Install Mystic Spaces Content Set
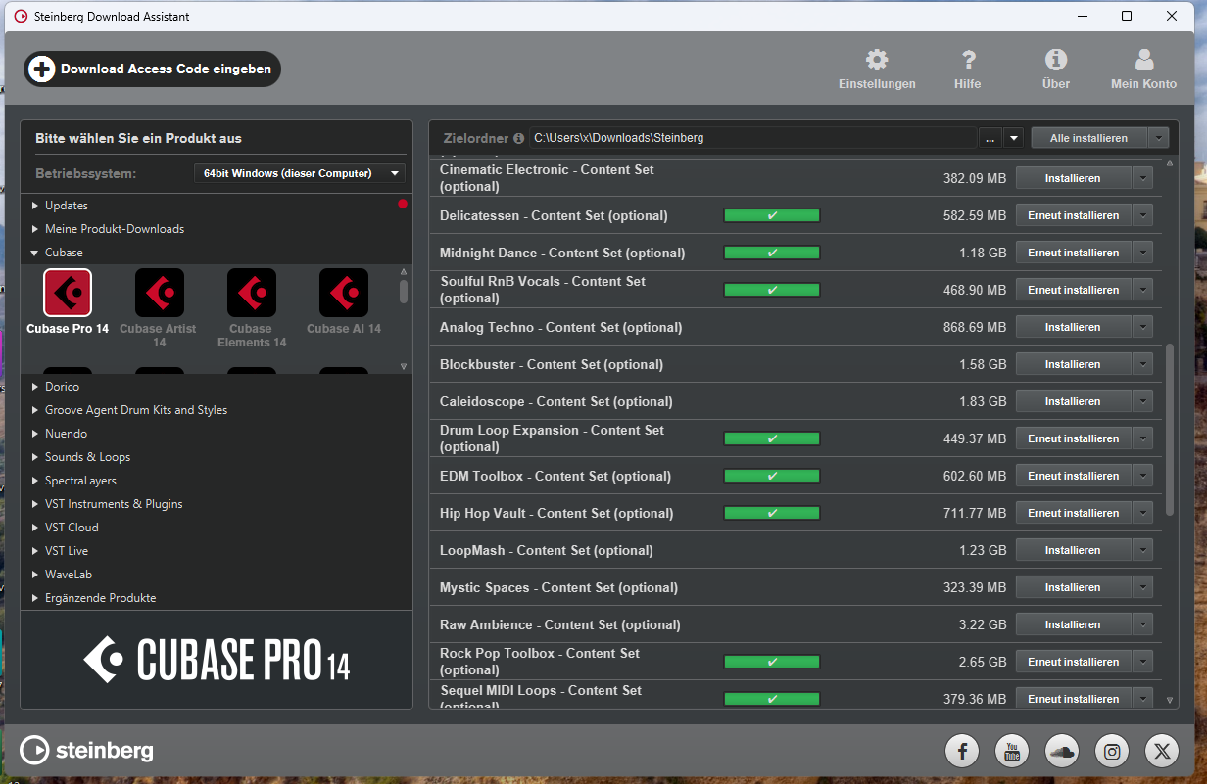 pyautogui.click(x=1073, y=587)
